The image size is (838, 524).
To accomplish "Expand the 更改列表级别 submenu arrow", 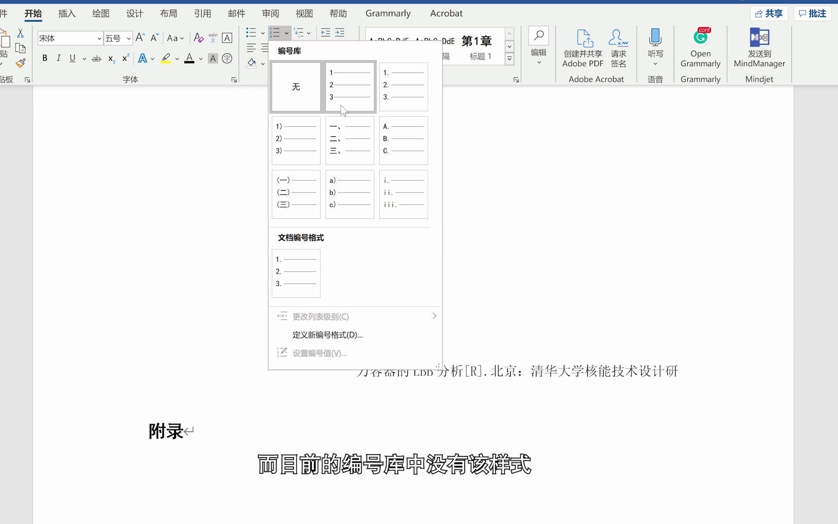I will coord(434,316).
